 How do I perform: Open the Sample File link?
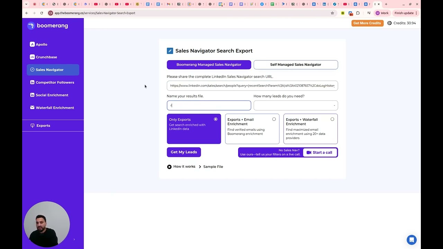pos(213,167)
